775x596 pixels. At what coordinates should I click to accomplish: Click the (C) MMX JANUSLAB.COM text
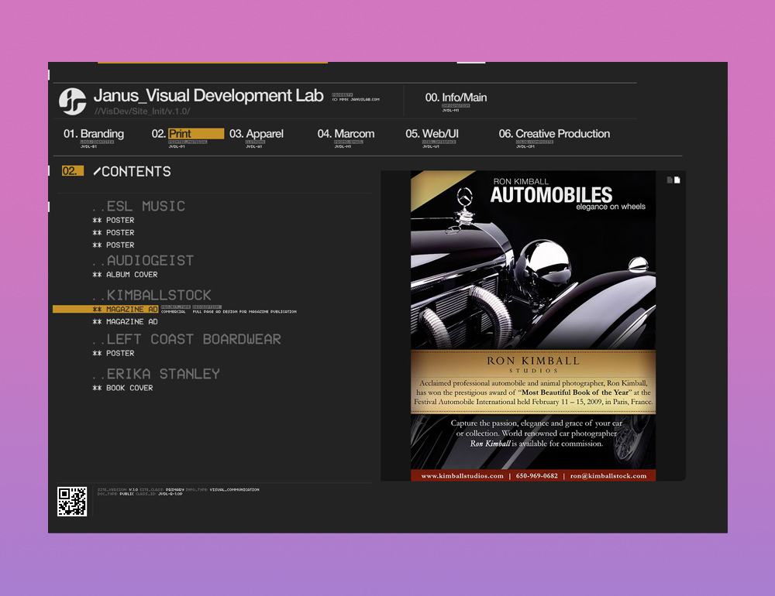356,99
